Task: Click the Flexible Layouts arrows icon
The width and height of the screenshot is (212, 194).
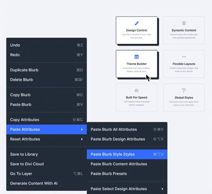Action: click(184, 57)
